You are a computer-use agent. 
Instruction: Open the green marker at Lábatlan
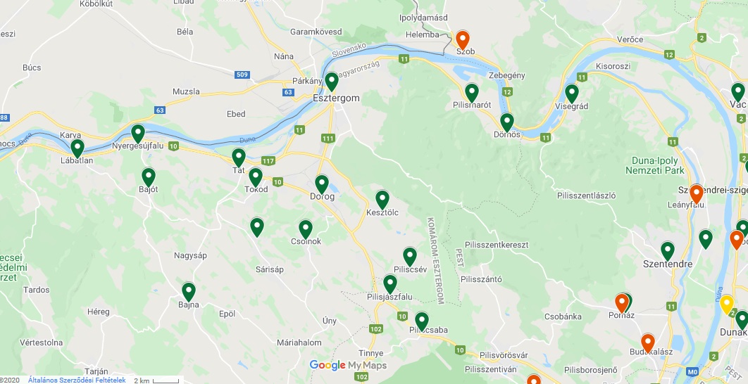(x=77, y=148)
